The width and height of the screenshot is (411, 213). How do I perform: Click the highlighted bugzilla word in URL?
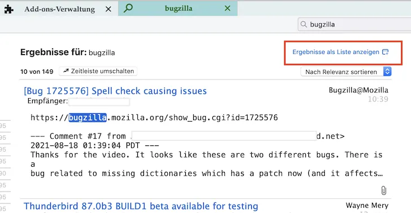point(88,118)
